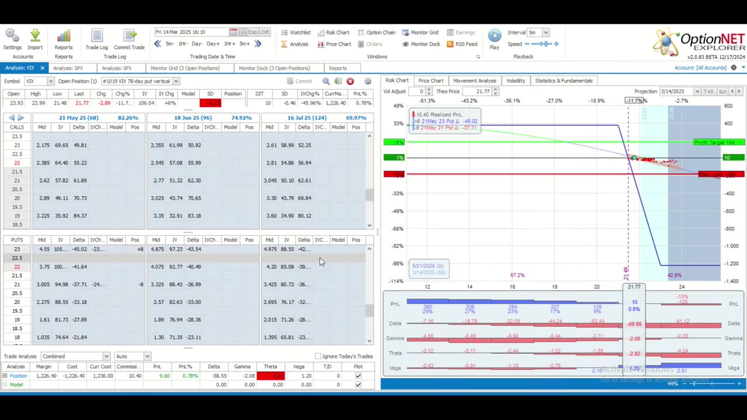Toggle the Plot checkbox for Model row
This screenshot has width=747, height=420.
tap(358, 385)
